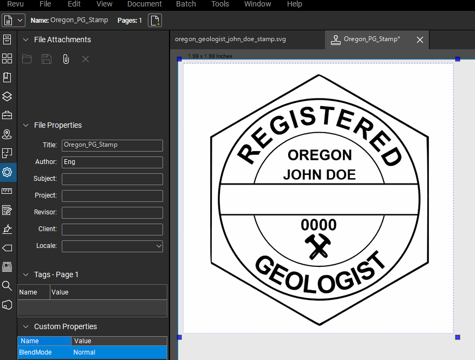Click Custom Properties Value column header
This screenshot has height=360, width=475.
119,341
